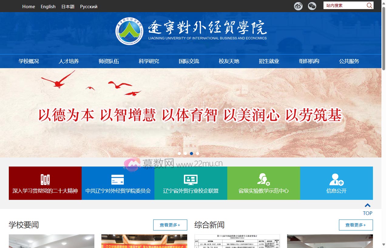386x248 pixels.
Task: Select the books icon above 深入学习贯彻党的二十大精神
Action: click(45, 179)
